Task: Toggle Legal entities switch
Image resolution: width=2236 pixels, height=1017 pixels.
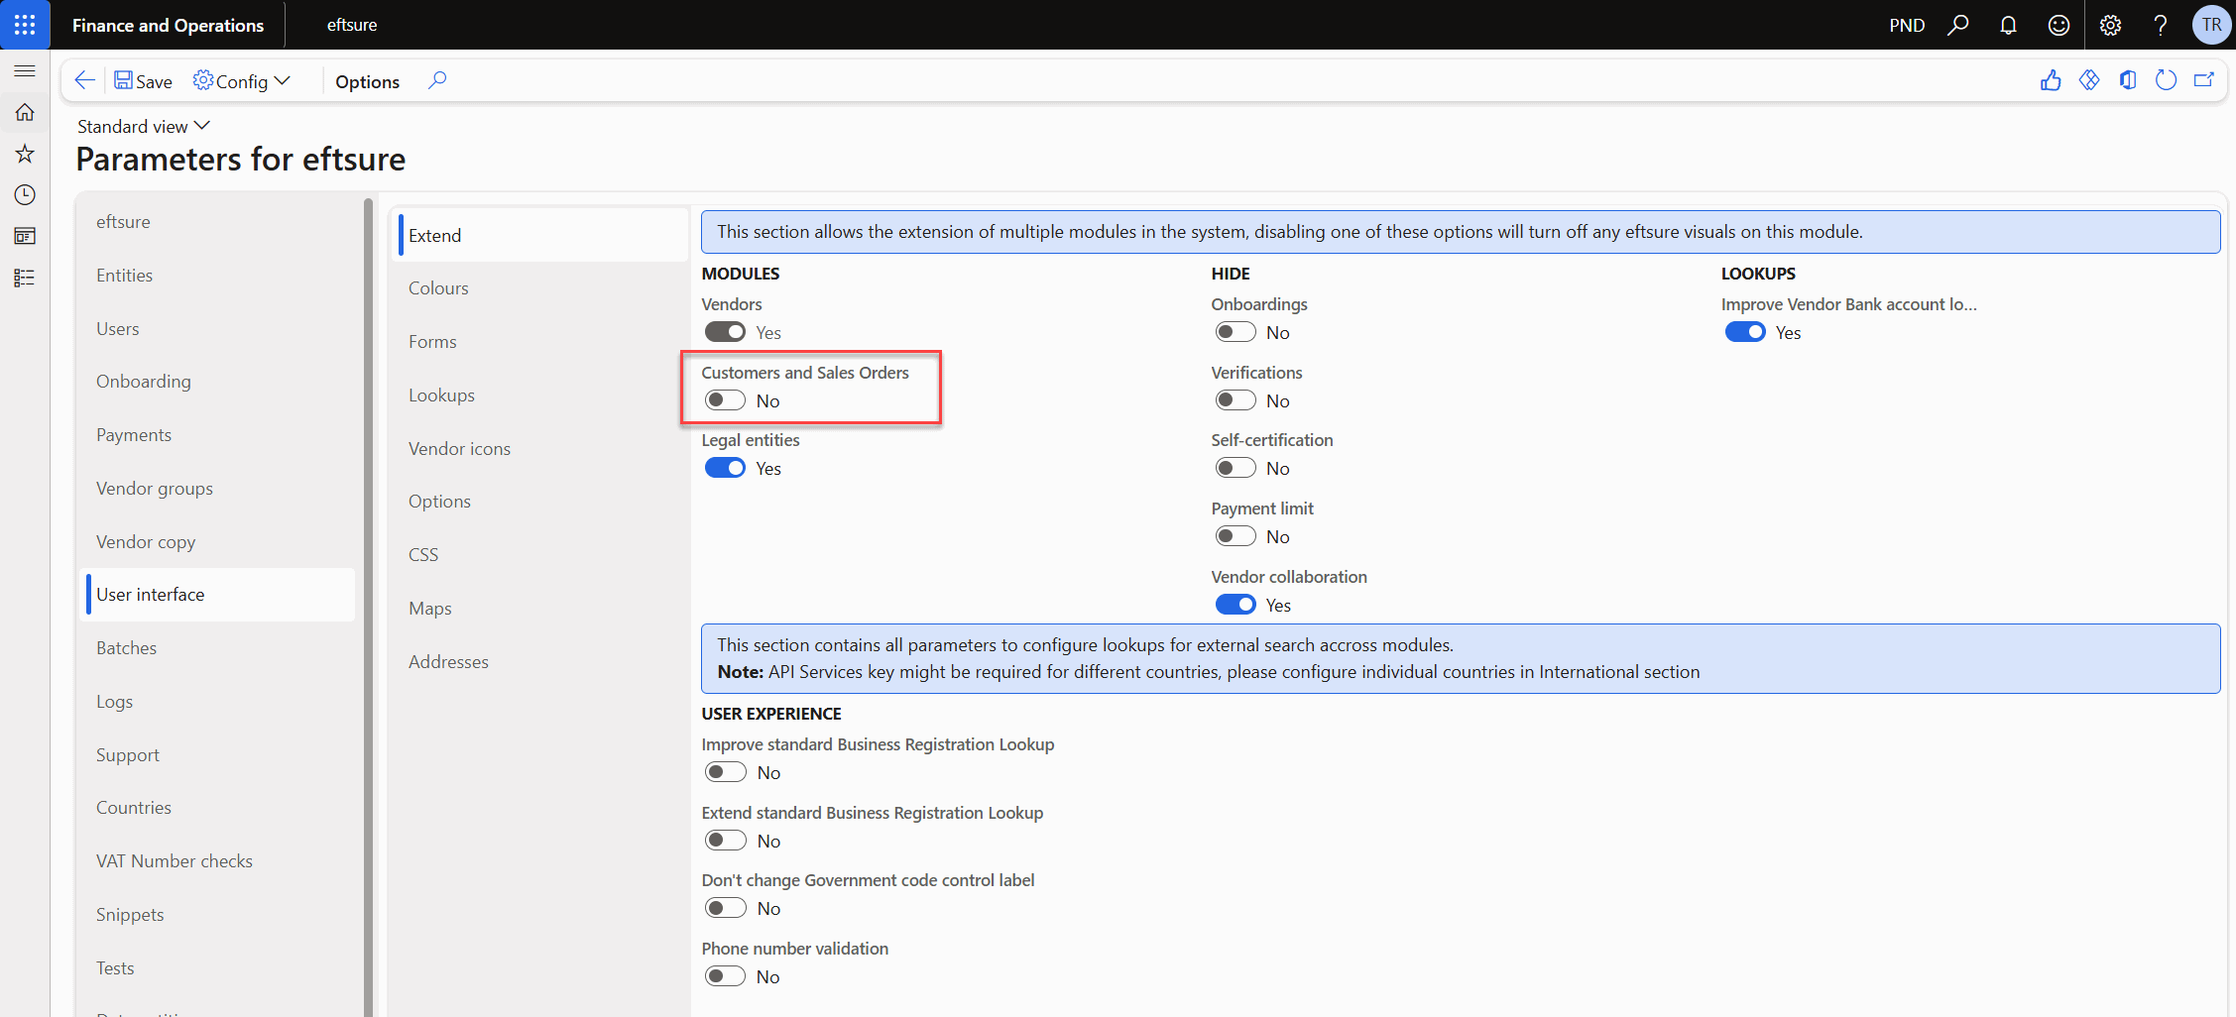Action: [x=725, y=468]
